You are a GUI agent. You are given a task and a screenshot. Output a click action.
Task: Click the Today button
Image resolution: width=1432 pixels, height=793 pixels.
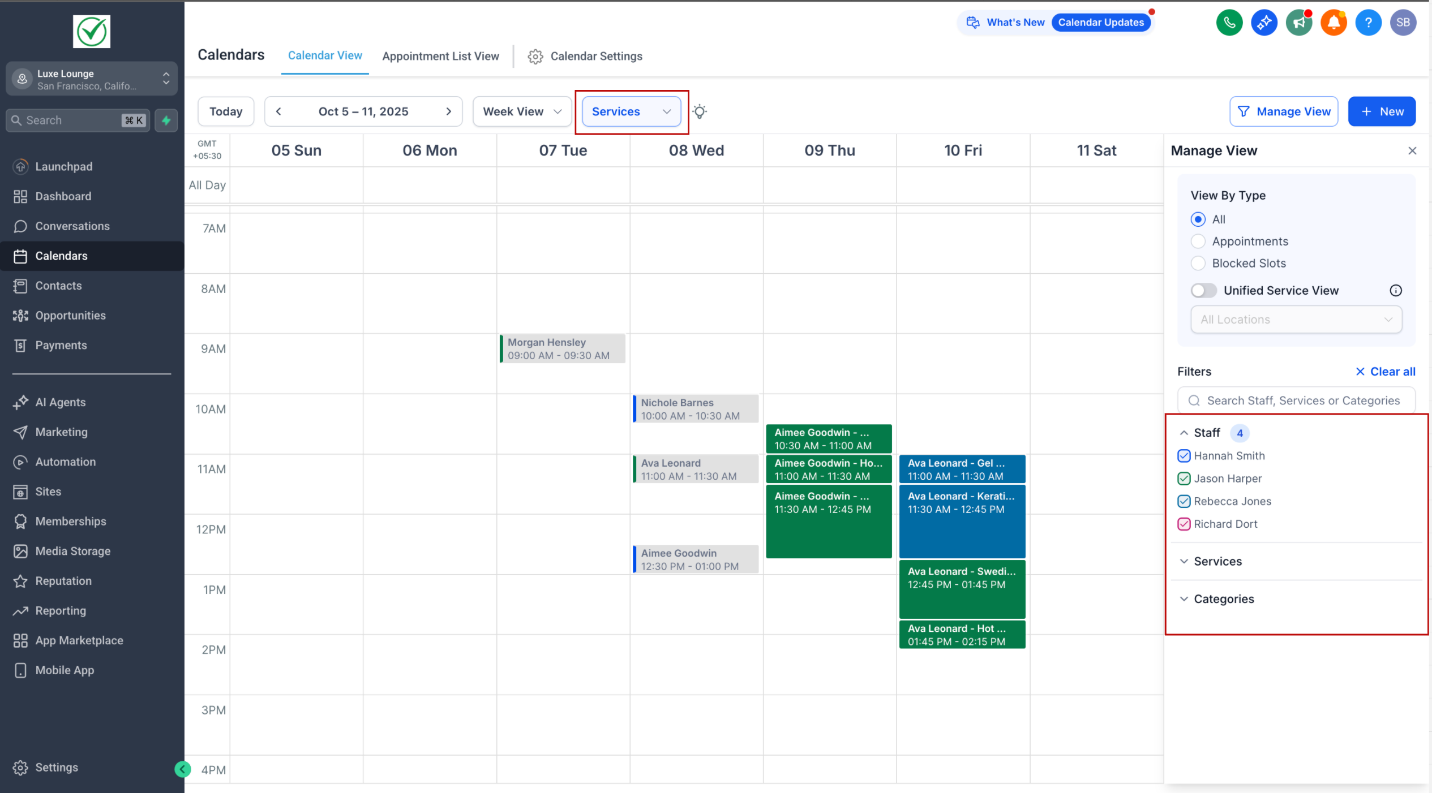[x=226, y=111]
